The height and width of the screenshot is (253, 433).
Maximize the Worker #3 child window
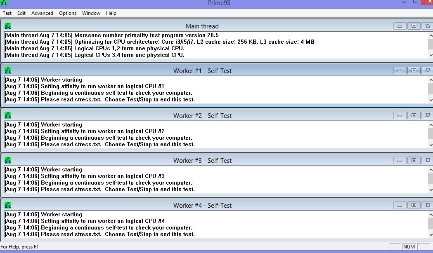tap(414, 160)
